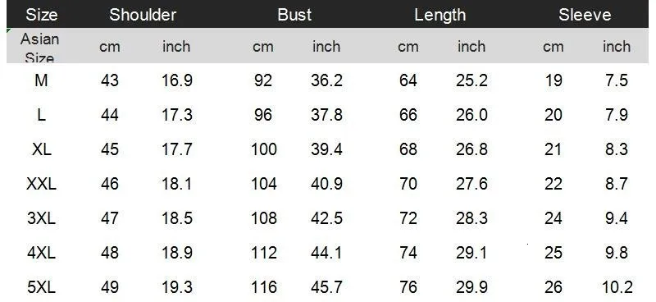Click bust value 44.1 inch cell

click(326, 253)
